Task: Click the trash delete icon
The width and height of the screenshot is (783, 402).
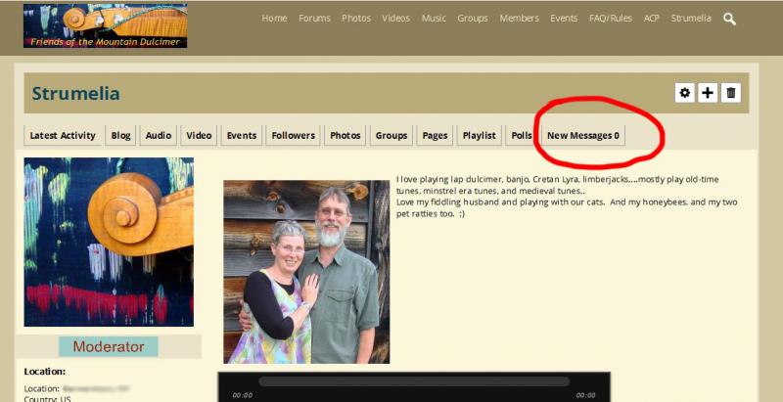Action: point(731,93)
